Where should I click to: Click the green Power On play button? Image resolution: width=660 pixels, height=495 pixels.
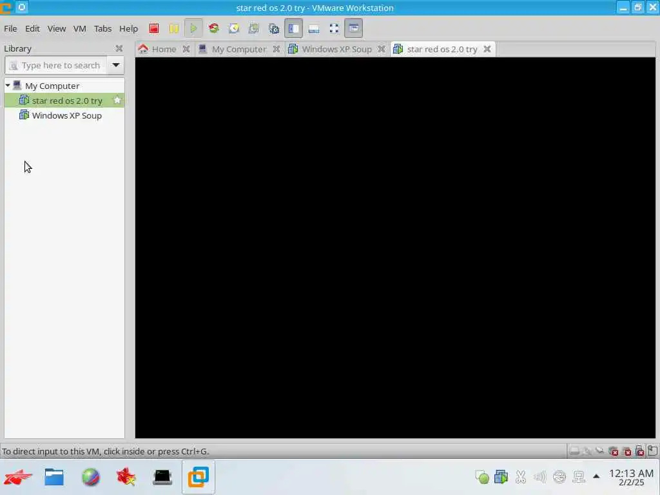pyautogui.click(x=193, y=28)
